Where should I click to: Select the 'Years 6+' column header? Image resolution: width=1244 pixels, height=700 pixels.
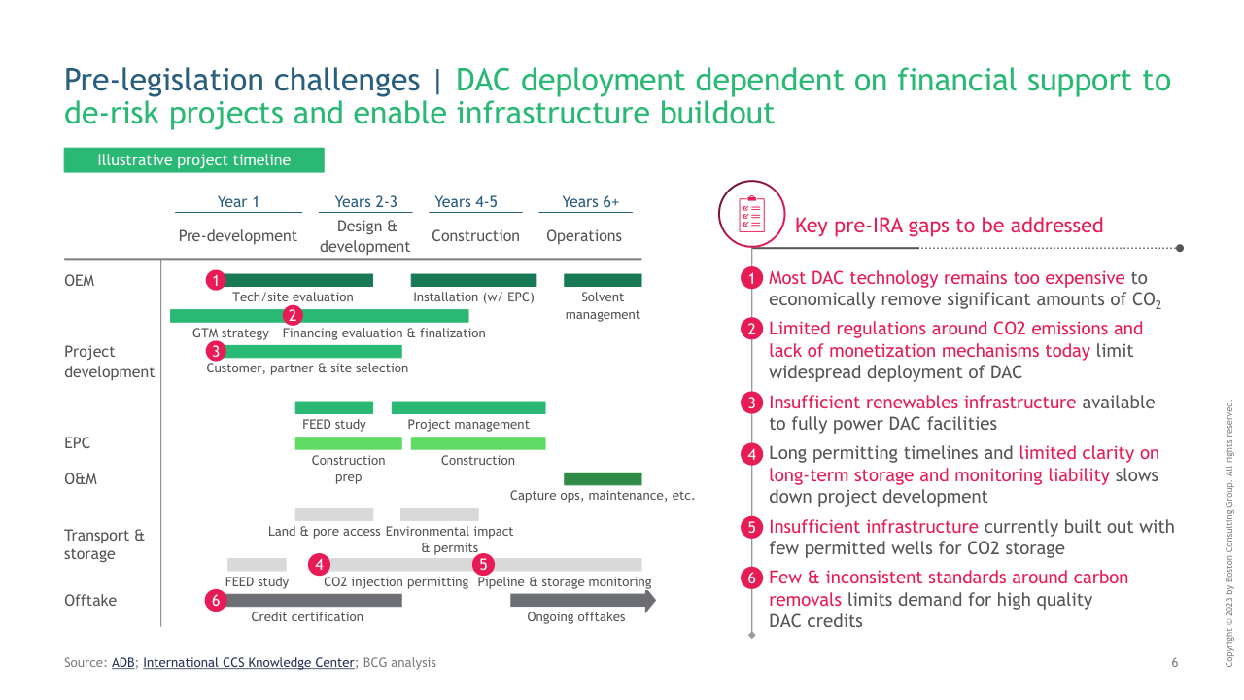coord(590,202)
